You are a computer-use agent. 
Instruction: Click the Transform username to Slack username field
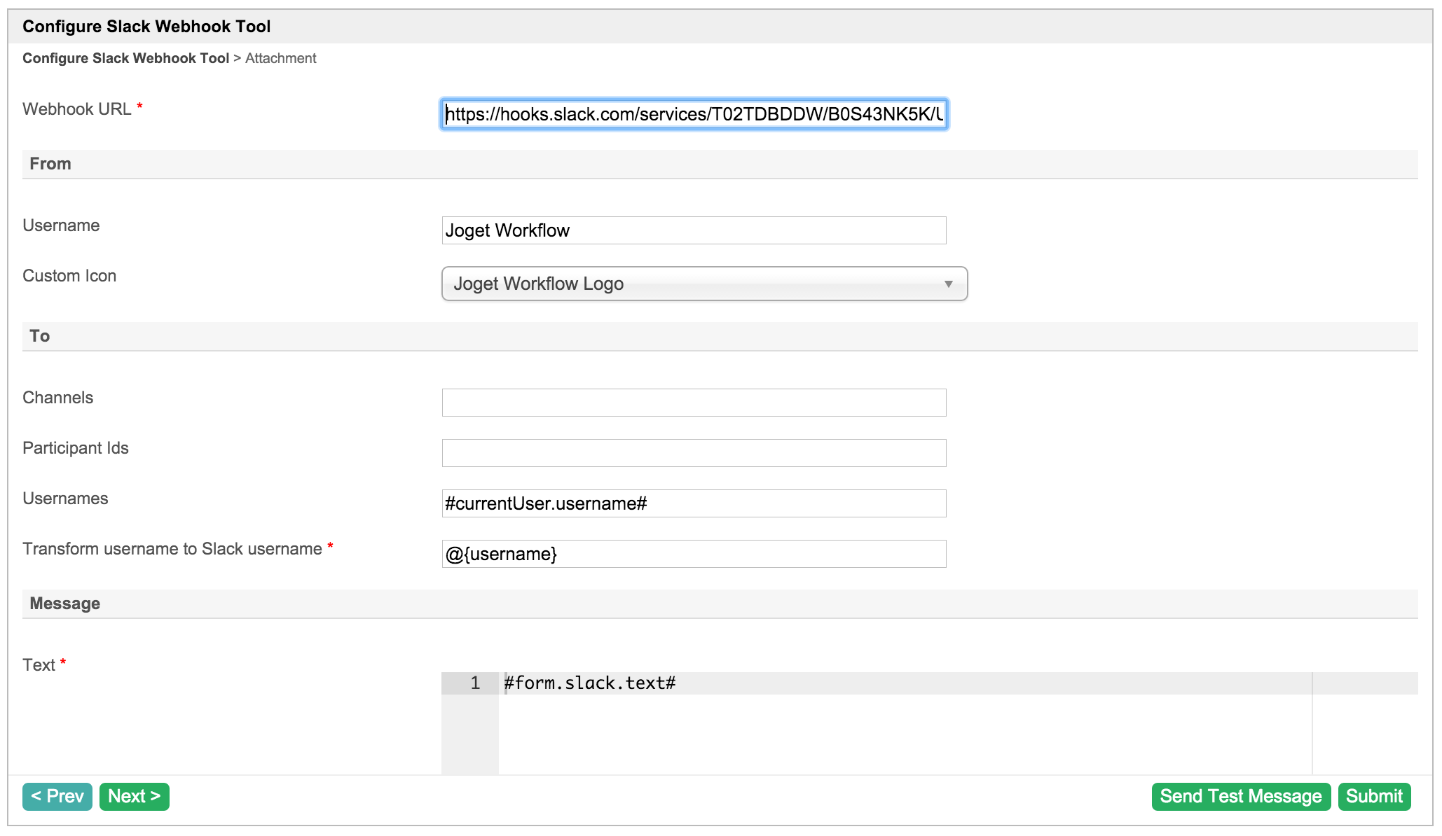[x=694, y=554]
